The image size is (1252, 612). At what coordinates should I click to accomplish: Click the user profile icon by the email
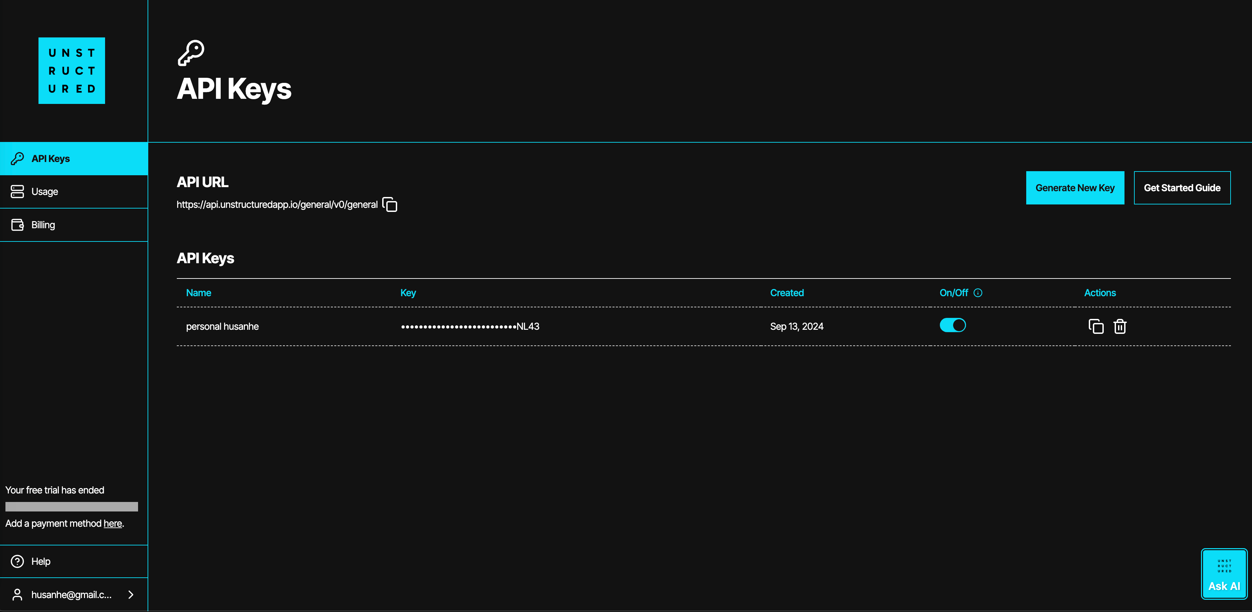[x=17, y=595]
